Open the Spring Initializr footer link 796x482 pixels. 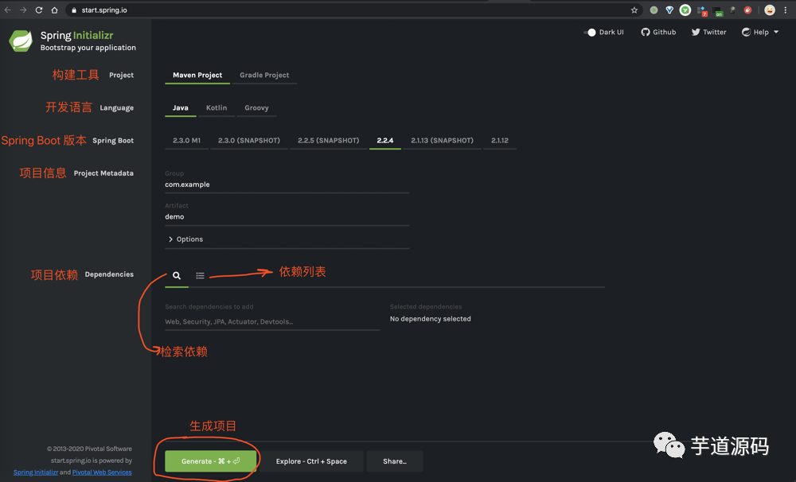coord(36,472)
